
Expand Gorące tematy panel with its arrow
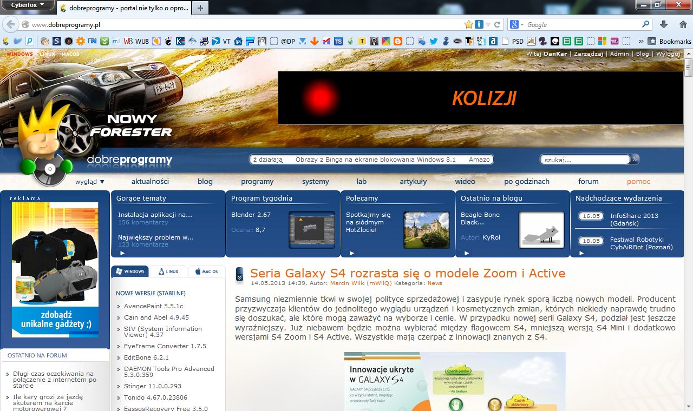(x=122, y=253)
